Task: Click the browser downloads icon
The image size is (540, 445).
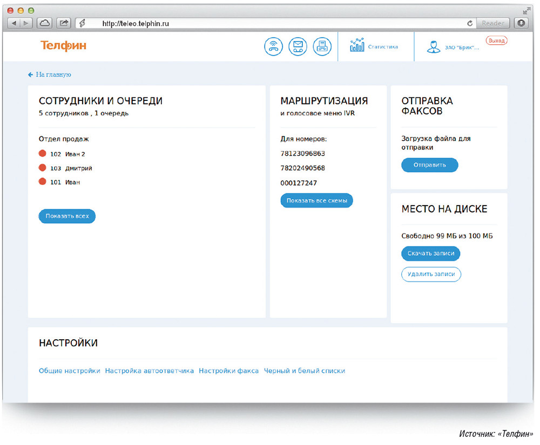Action: (x=521, y=23)
